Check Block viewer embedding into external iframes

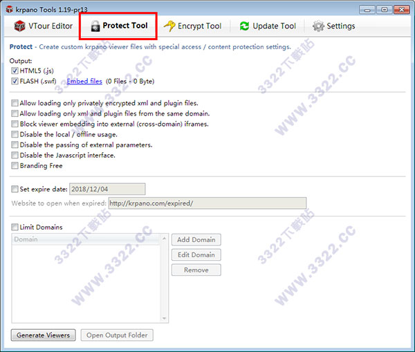(15, 124)
